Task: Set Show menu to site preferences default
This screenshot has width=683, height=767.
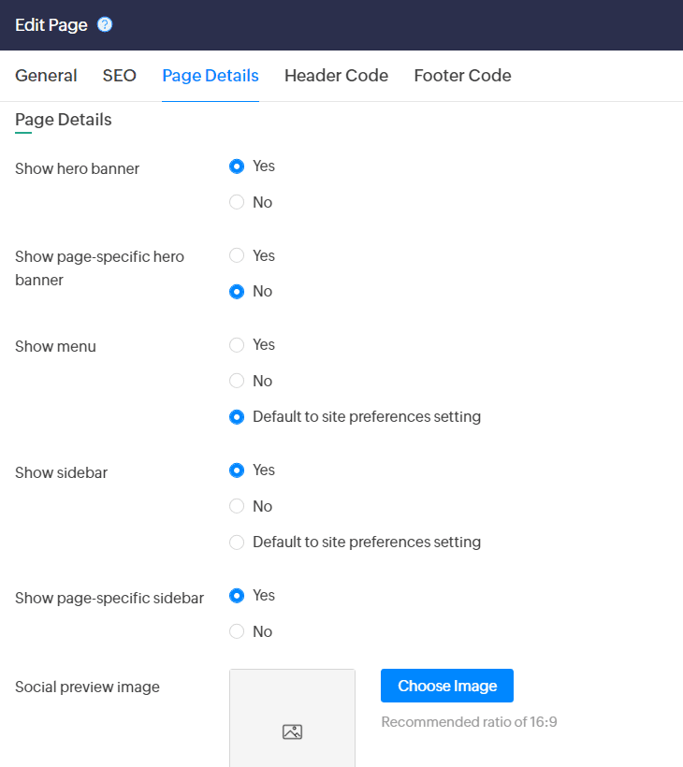Action: 237,417
